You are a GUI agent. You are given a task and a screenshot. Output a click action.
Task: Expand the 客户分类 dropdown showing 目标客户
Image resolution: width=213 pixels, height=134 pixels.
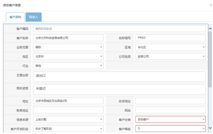[170, 119]
